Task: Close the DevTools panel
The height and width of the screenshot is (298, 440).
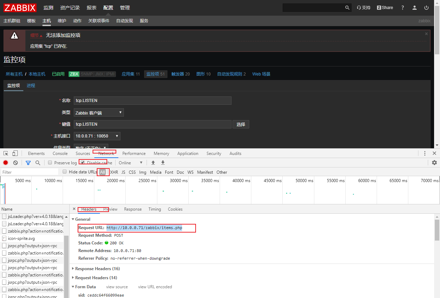Action: click(x=434, y=153)
